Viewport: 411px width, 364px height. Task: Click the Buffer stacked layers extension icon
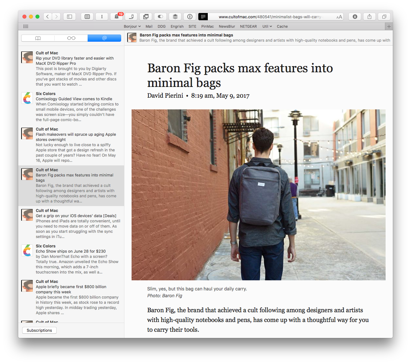click(x=175, y=17)
